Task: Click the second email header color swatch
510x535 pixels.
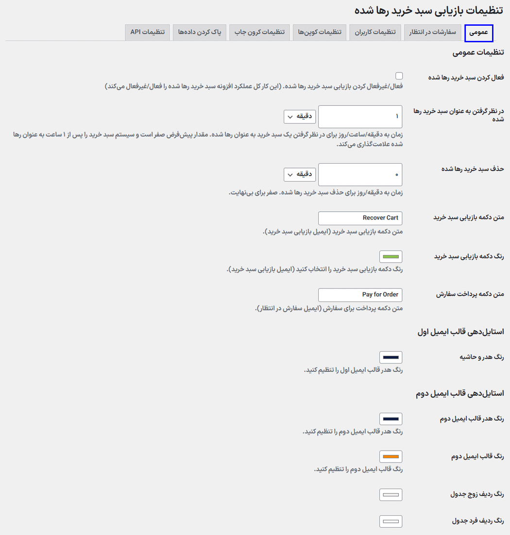Action: [x=391, y=418]
